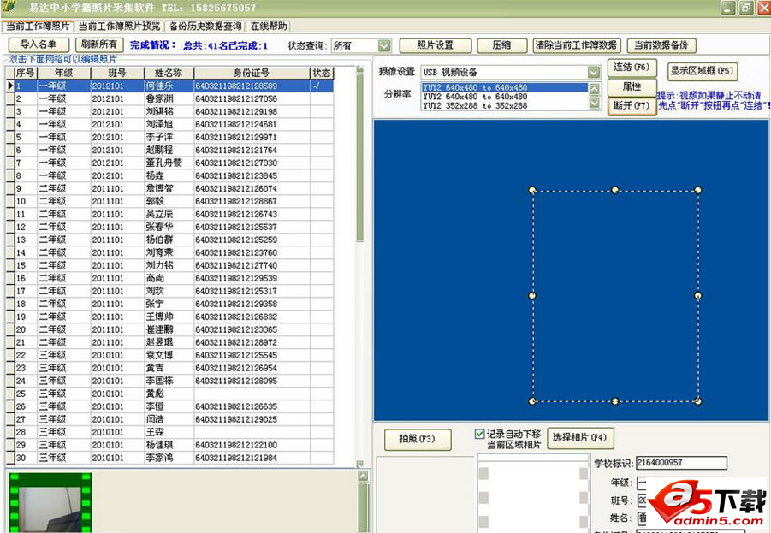Viewport: 771px width, 533px height.
Task: Expand the 摄像设置 USB 视频设备 dropdown
Action: [x=593, y=73]
